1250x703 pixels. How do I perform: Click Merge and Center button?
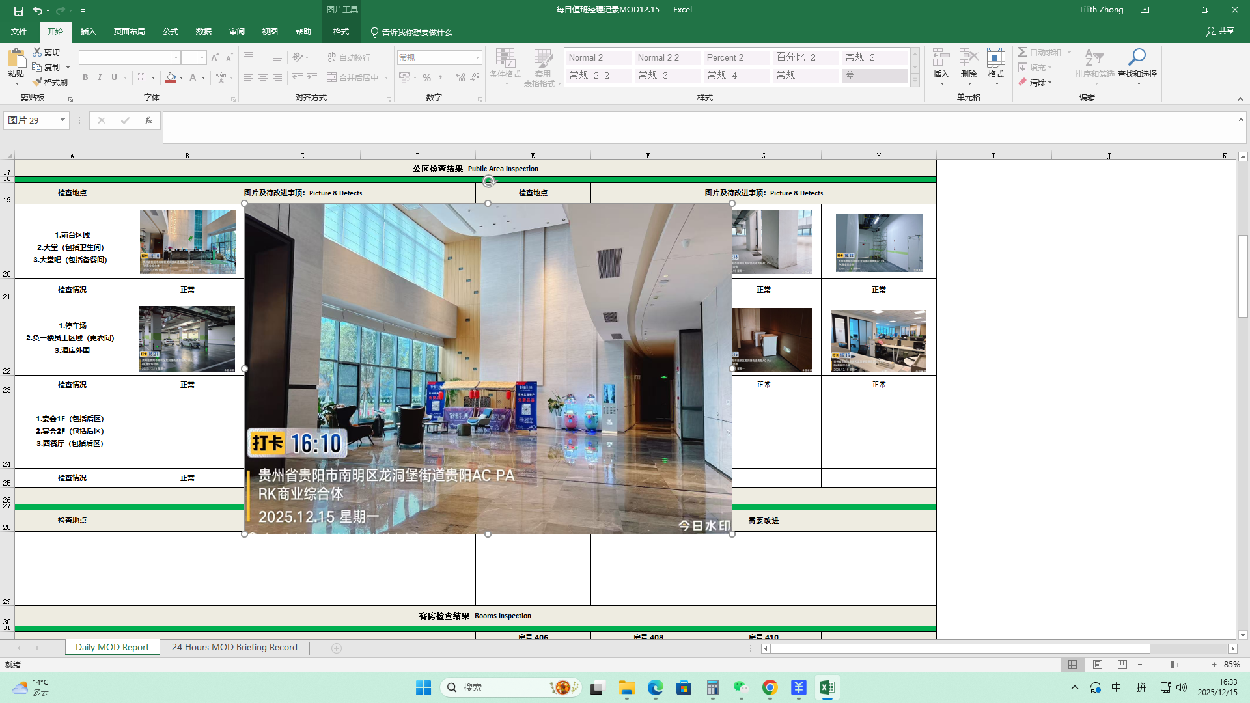click(x=352, y=77)
